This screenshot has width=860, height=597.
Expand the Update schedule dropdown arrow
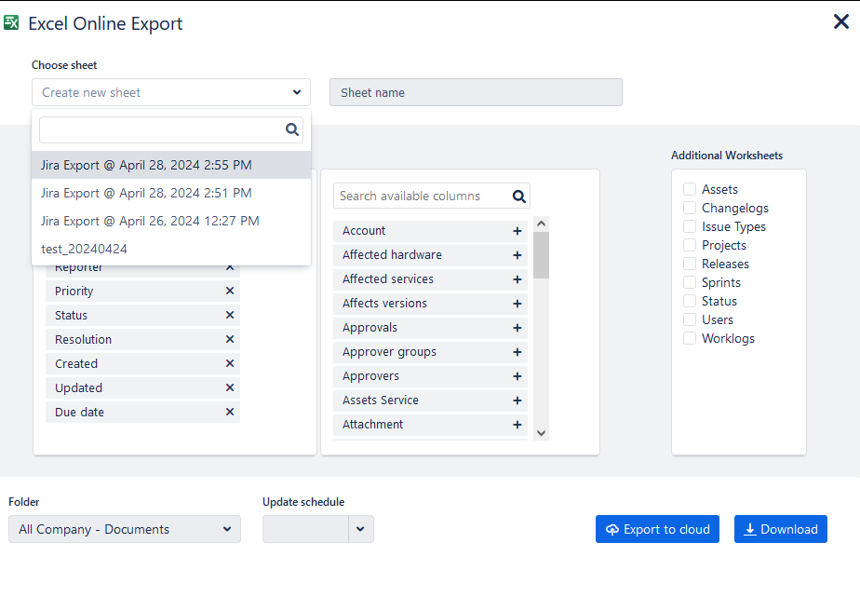pos(360,529)
